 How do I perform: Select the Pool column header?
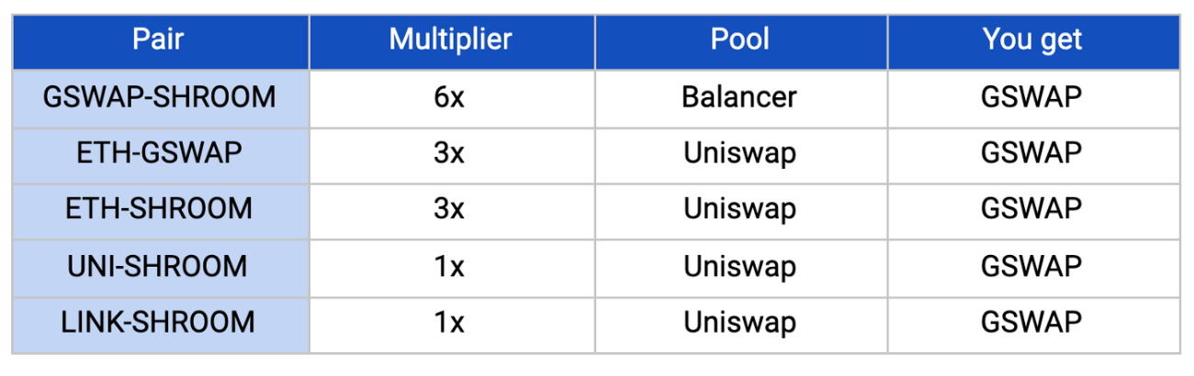point(740,39)
